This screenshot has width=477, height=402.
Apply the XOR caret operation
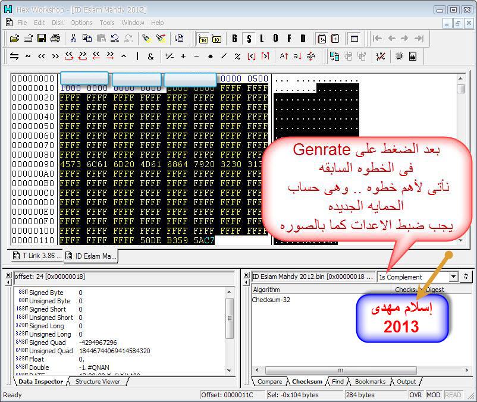pos(124,56)
